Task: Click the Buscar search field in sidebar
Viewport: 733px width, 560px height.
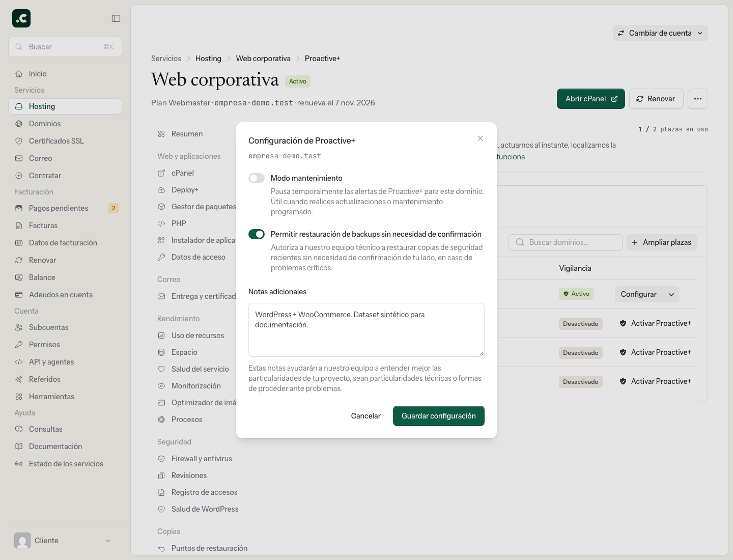Action: [65, 47]
